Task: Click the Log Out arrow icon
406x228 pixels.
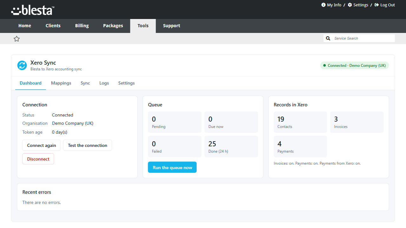Action: 377,5
